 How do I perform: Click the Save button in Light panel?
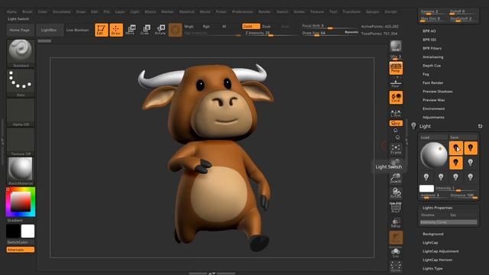tap(463, 137)
